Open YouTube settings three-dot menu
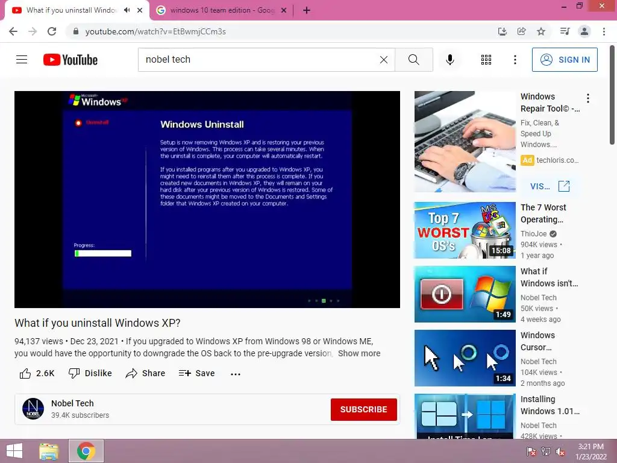 point(515,60)
